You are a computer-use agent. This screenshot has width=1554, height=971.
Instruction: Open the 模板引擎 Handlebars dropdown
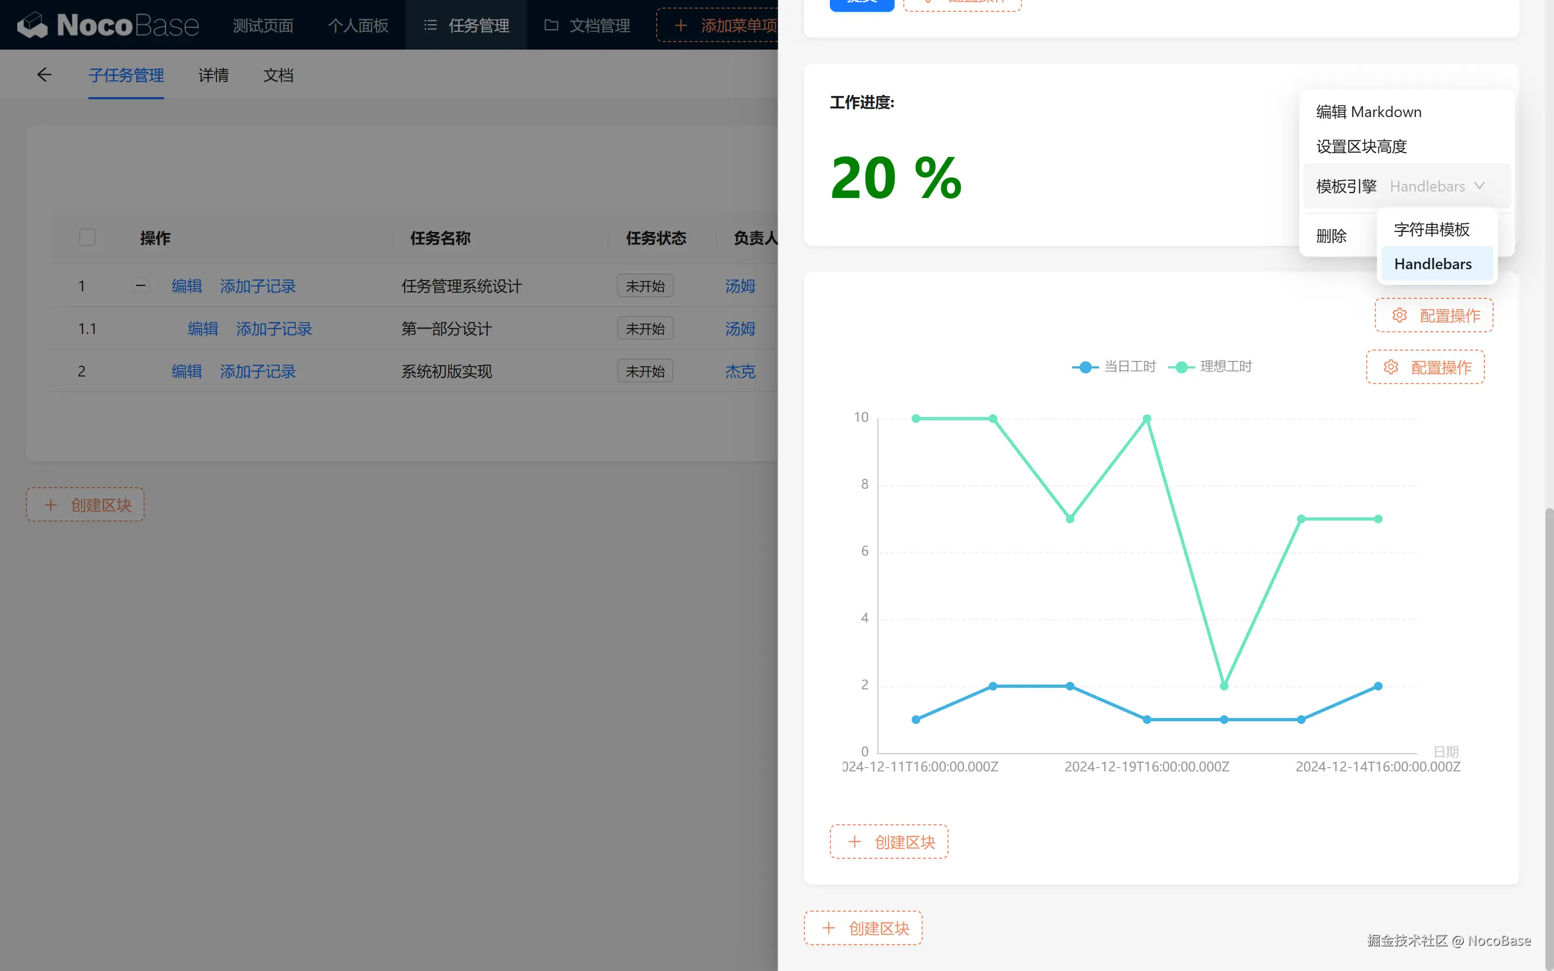1437,186
